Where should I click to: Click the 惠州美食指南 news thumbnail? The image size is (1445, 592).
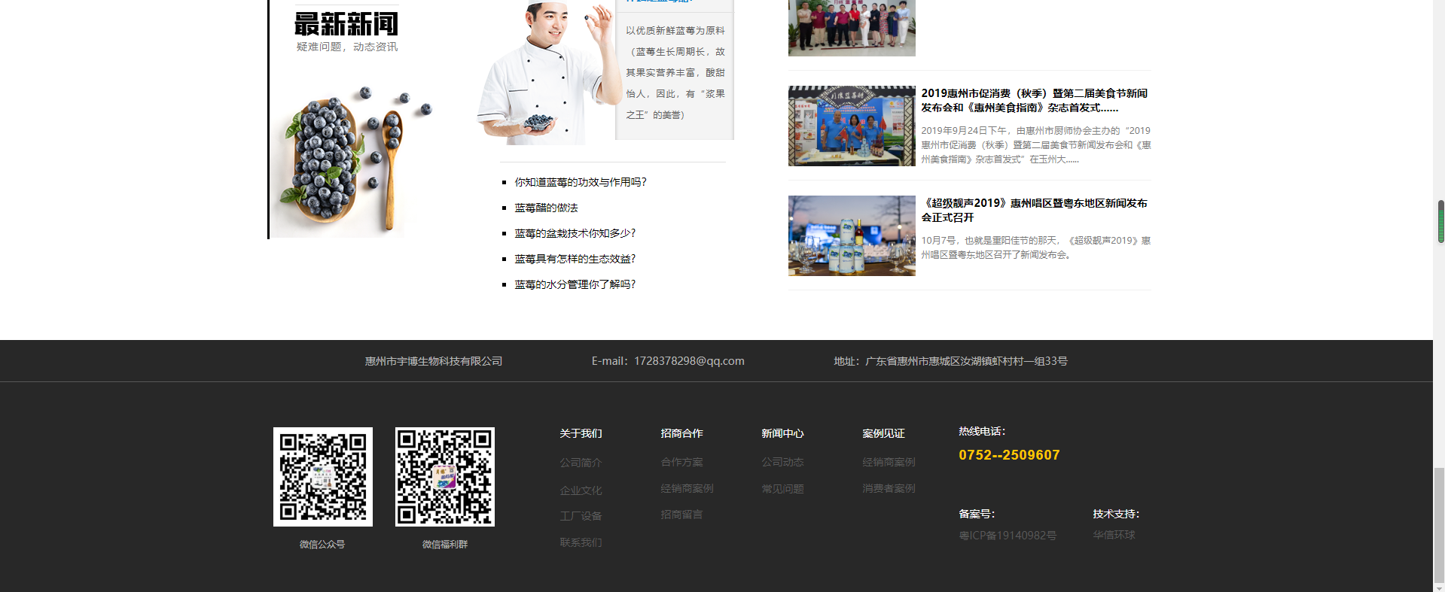(x=852, y=126)
